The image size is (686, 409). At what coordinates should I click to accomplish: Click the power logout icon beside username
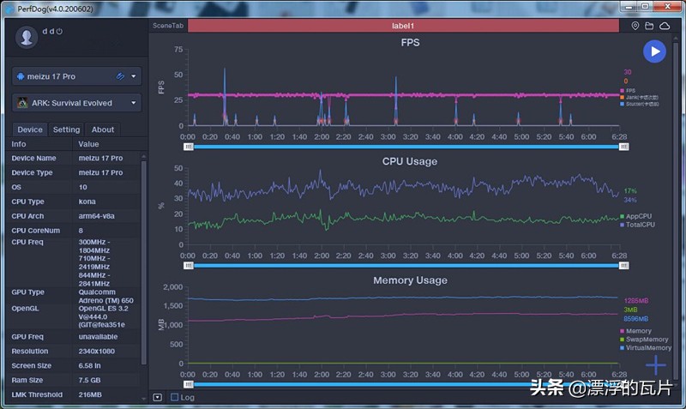click(59, 32)
